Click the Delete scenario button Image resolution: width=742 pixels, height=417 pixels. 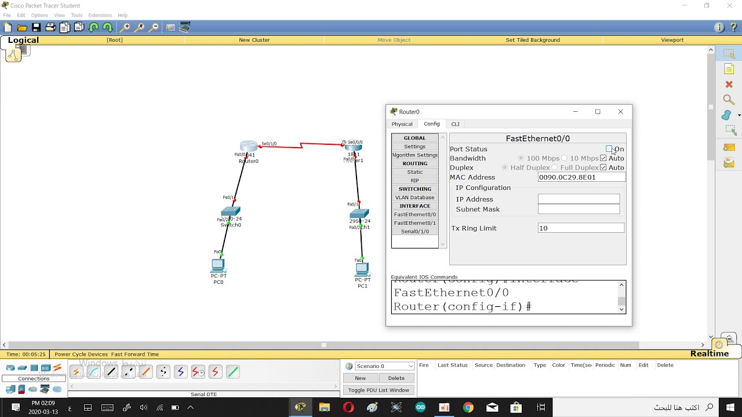(x=396, y=378)
